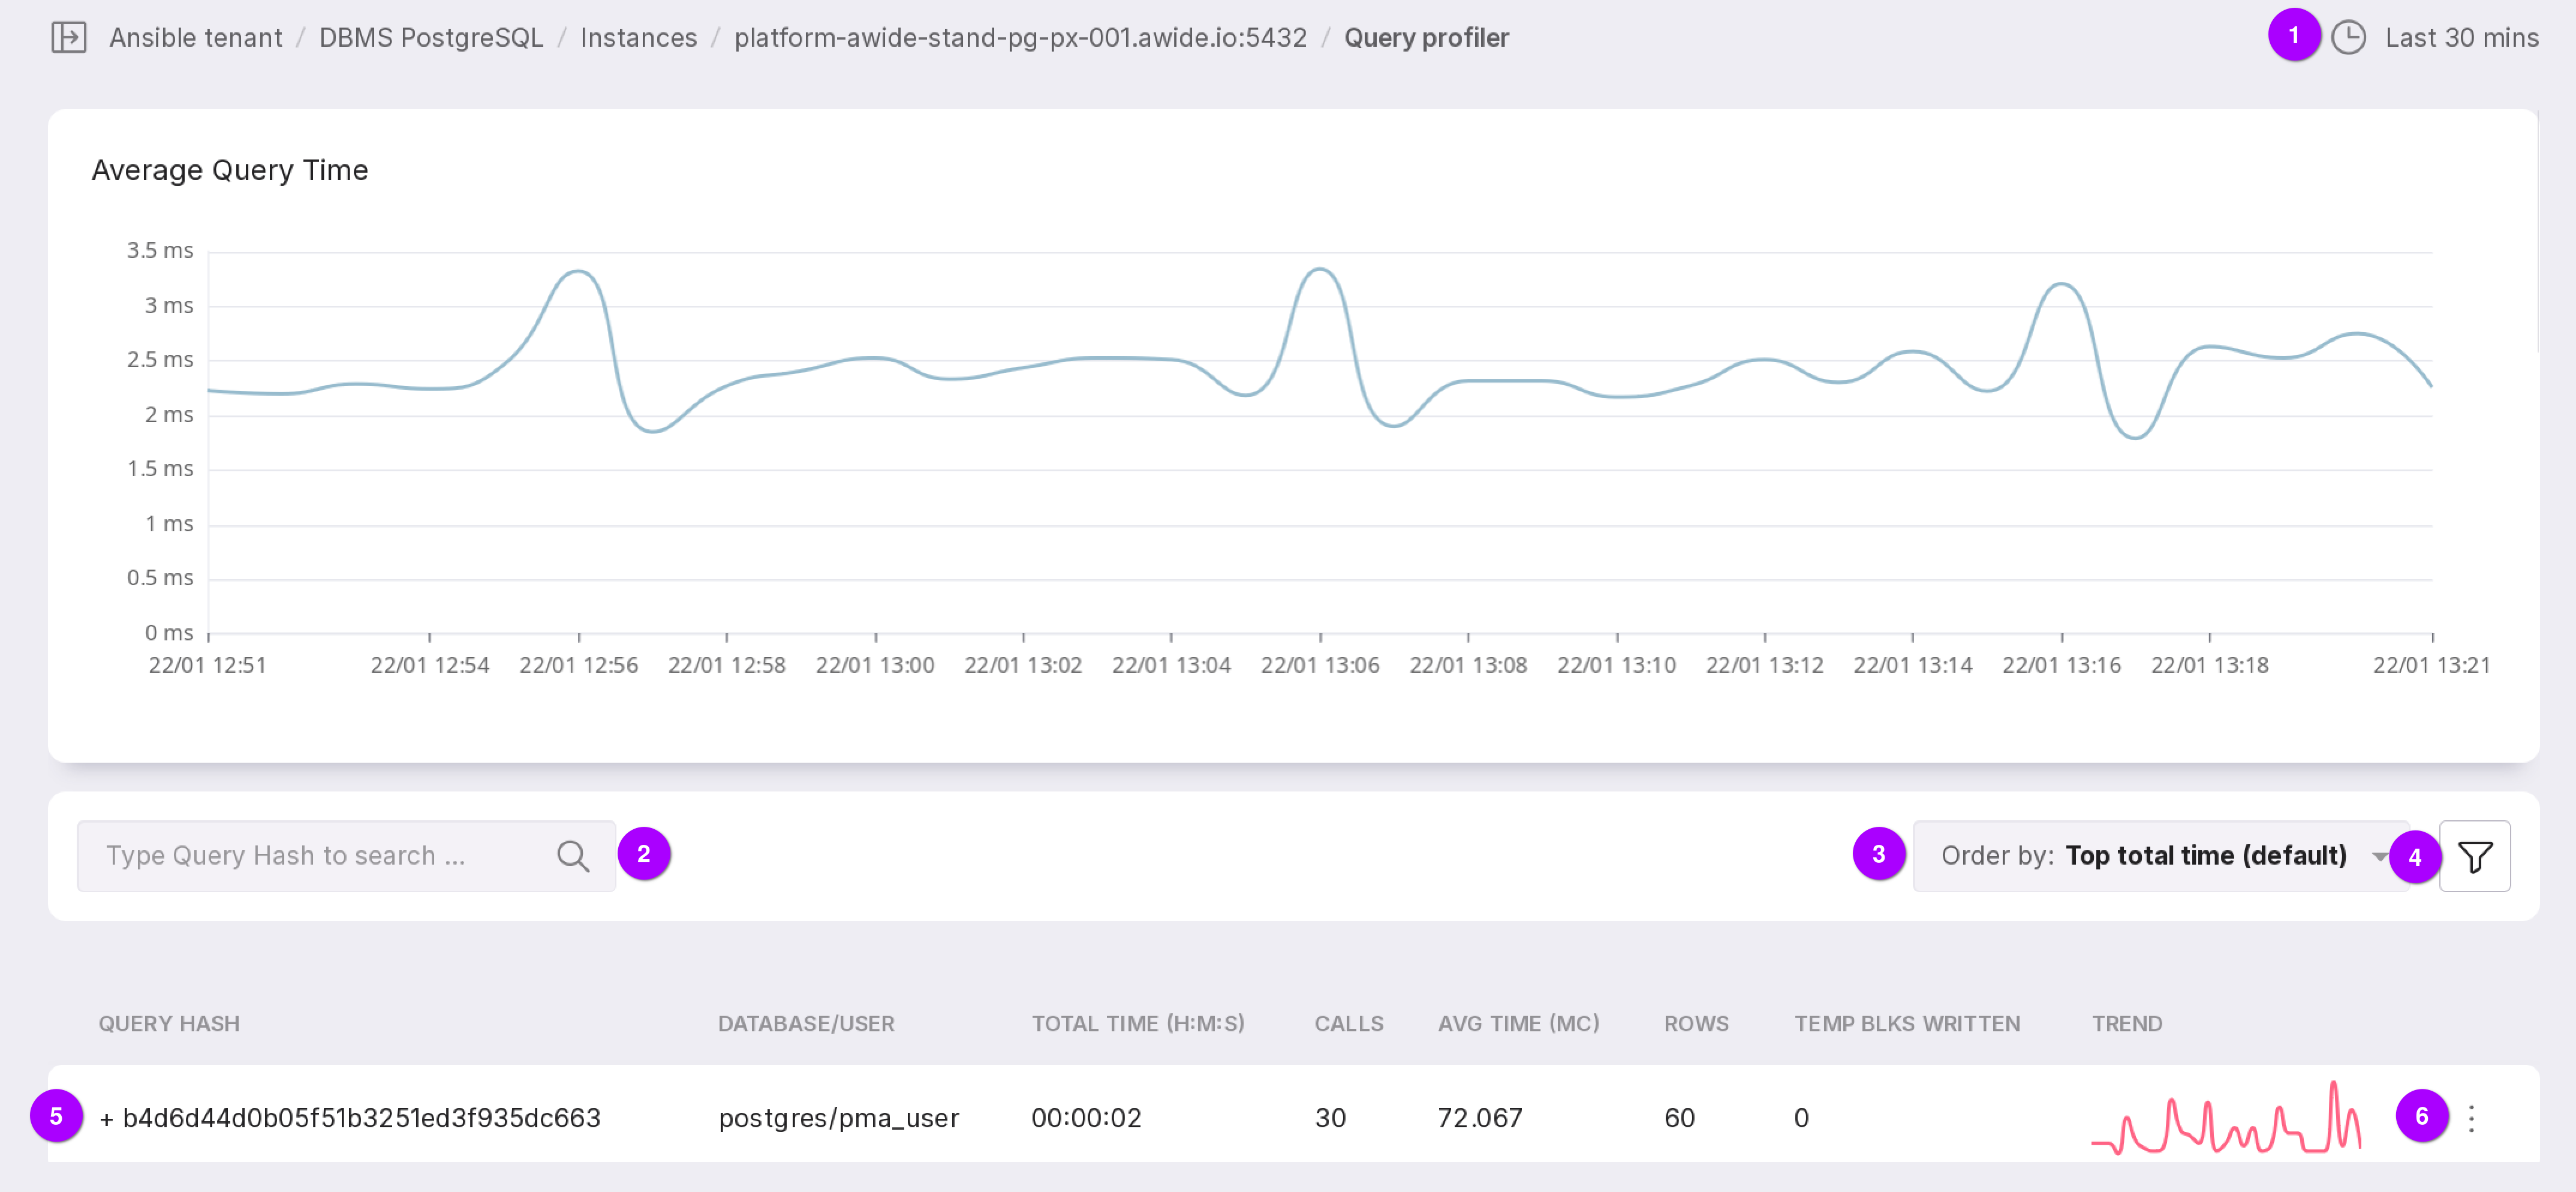This screenshot has width=2576, height=1192.
Task: Expand the b4d6d44d query hash row
Action: pos(106,1118)
